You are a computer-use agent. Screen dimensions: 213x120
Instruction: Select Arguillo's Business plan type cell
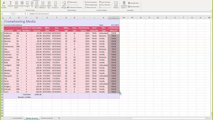point(104,36)
